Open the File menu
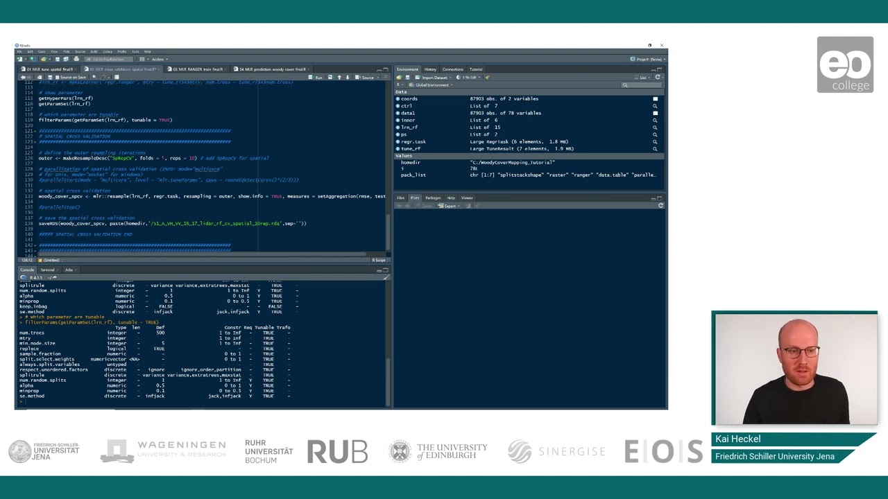 point(19,51)
